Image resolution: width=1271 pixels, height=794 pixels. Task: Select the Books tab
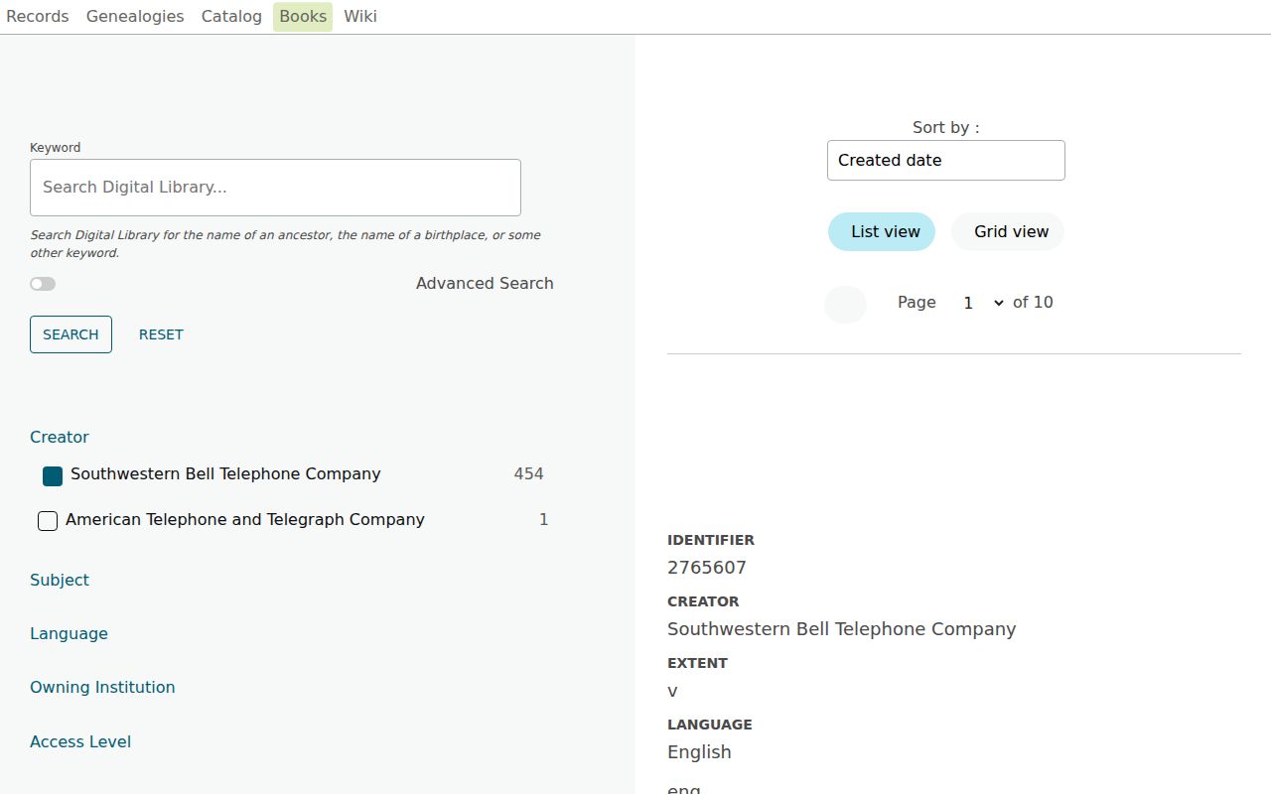tap(303, 17)
